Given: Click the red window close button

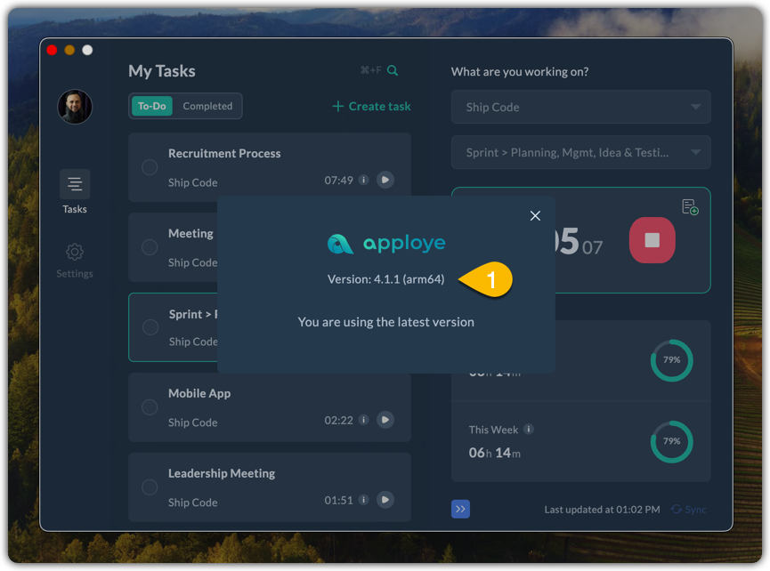Looking at the screenshot, I should (52, 50).
